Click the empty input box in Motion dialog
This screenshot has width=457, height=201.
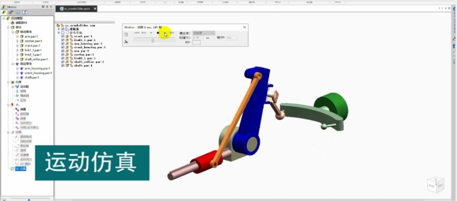coord(197,43)
